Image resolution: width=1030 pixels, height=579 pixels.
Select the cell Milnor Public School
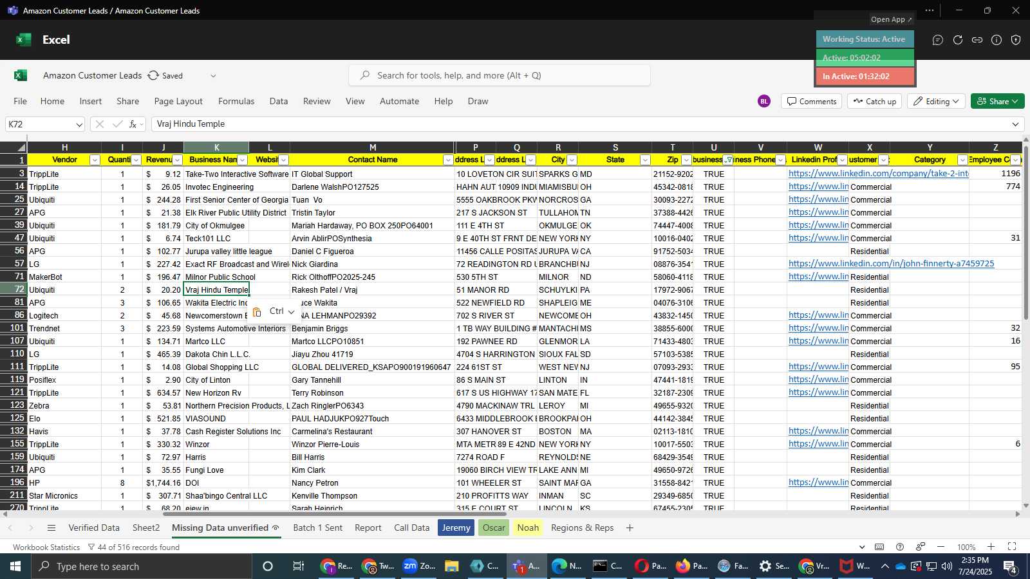click(216, 277)
